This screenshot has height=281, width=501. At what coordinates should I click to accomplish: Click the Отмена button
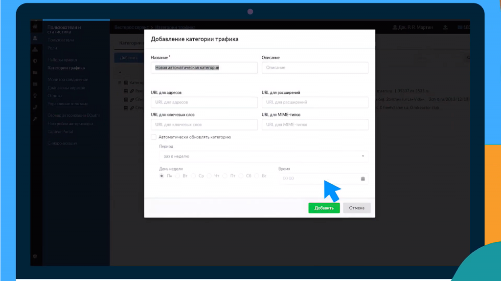pyautogui.click(x=357, y=208)
